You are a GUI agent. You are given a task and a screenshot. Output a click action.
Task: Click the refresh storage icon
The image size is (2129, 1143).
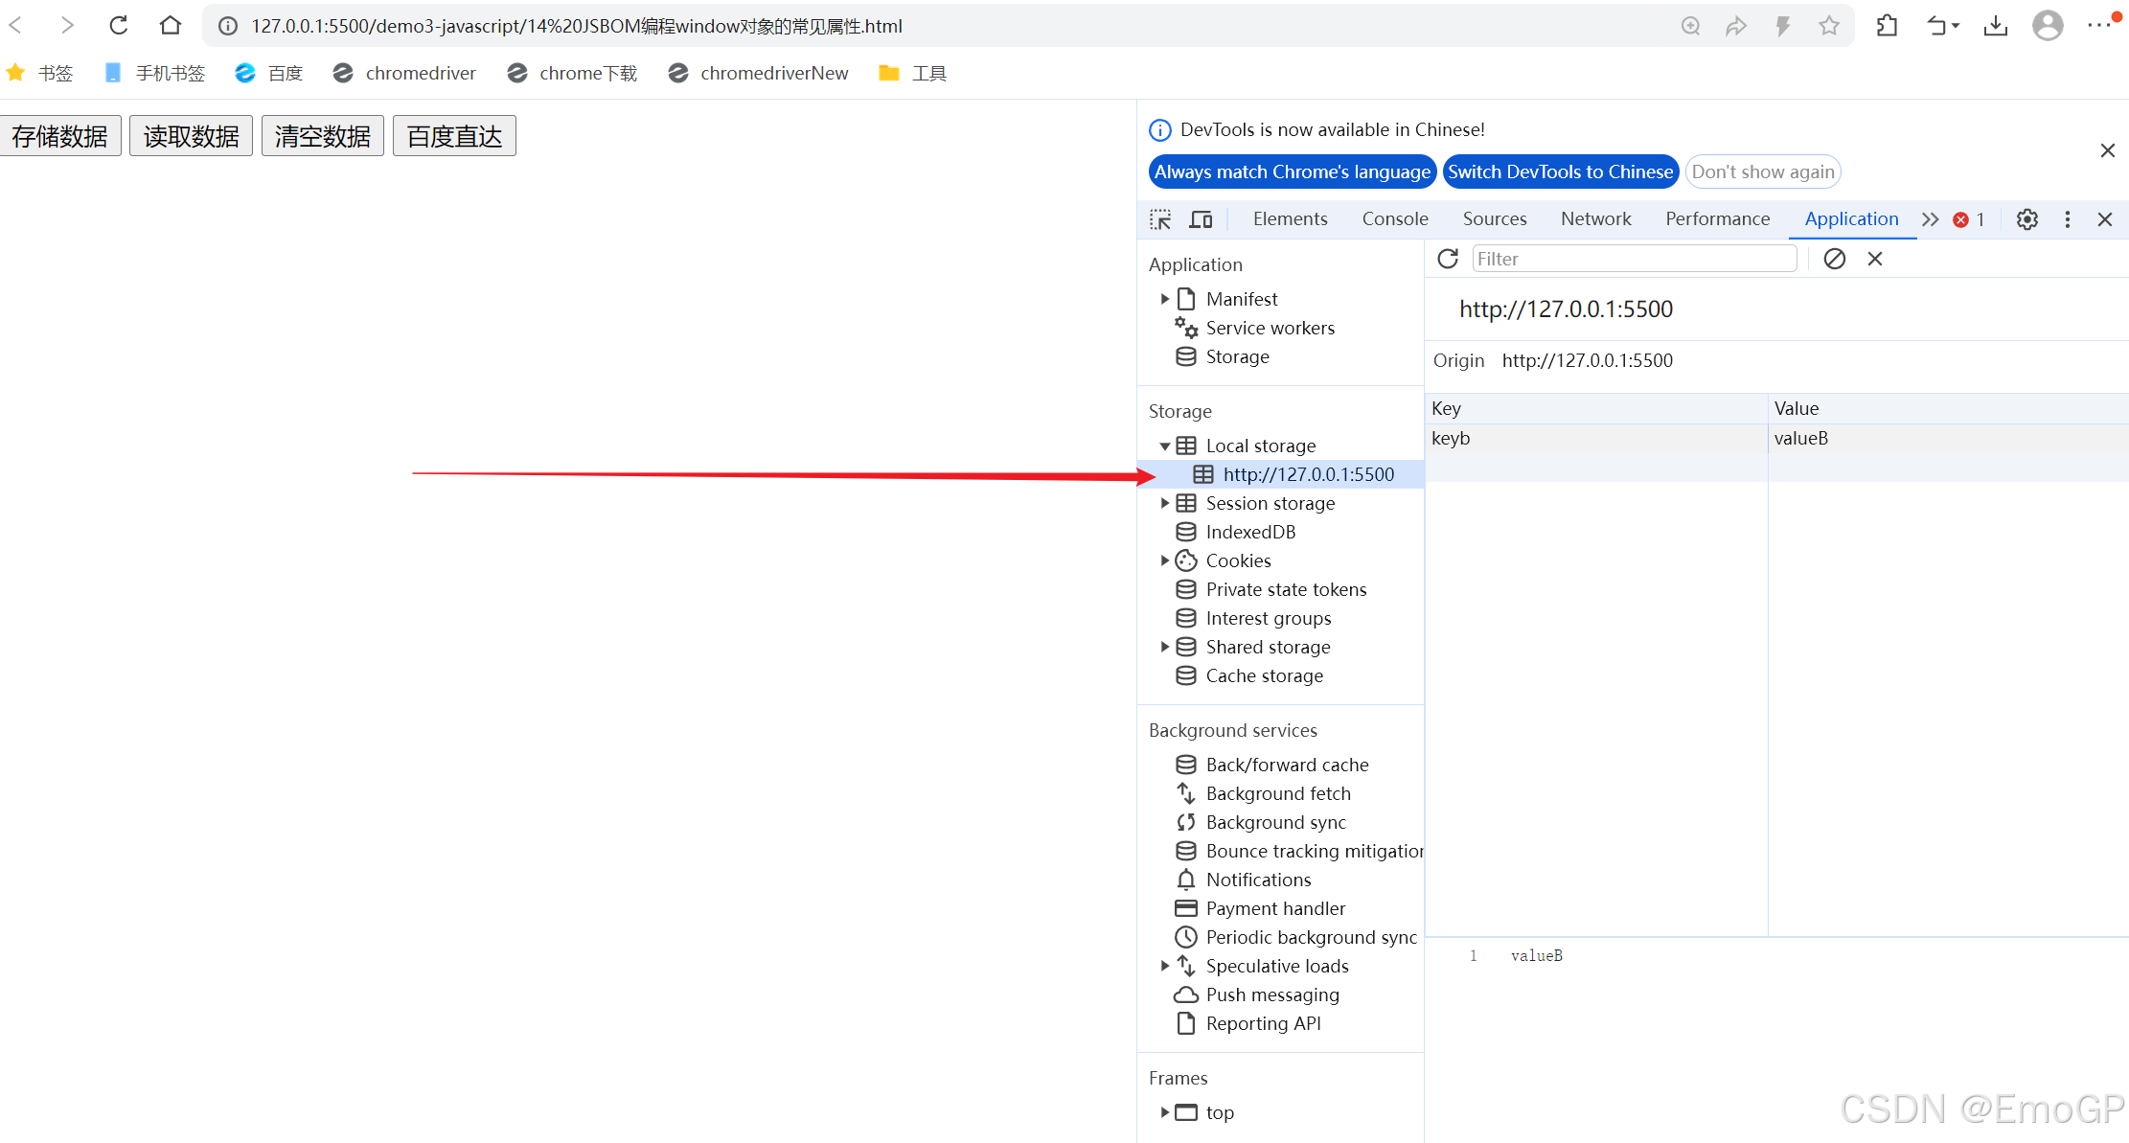pyautogui.click(x=1448, y=259)
